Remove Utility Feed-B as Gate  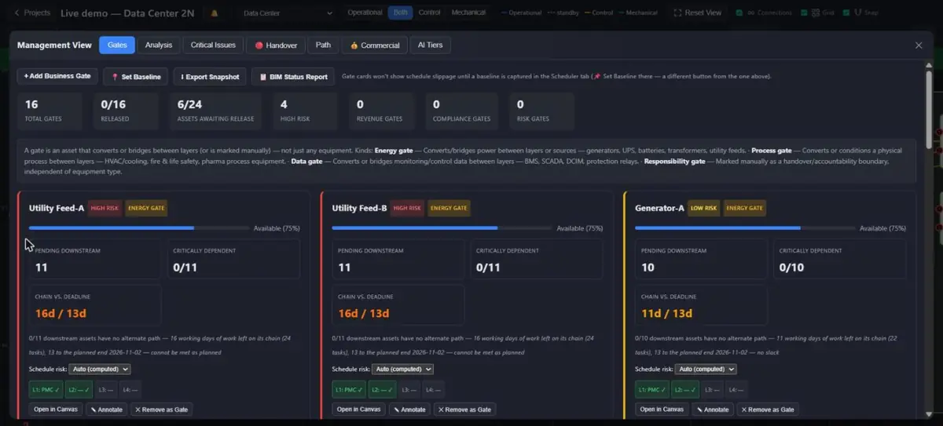coord(464,409)
